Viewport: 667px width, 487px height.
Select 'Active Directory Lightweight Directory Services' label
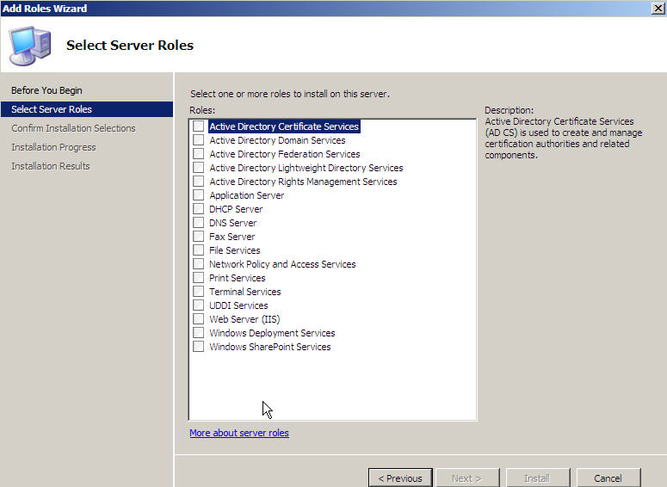click(x=306, y=168)
